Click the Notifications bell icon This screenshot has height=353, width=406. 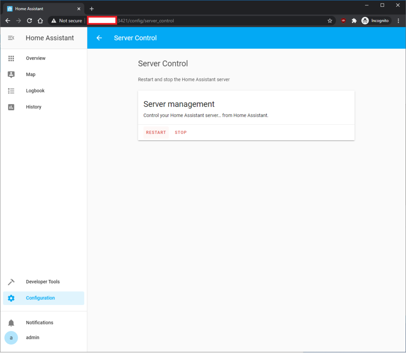11,323
